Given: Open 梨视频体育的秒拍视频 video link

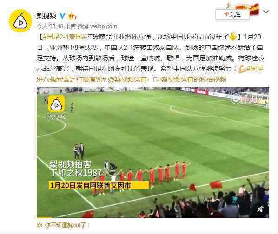Looking at the screenshot, I should click(x=190, y=79).
